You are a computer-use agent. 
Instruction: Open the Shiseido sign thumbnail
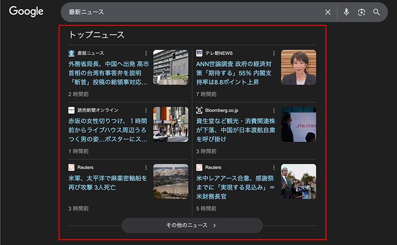tap(299, 125)
